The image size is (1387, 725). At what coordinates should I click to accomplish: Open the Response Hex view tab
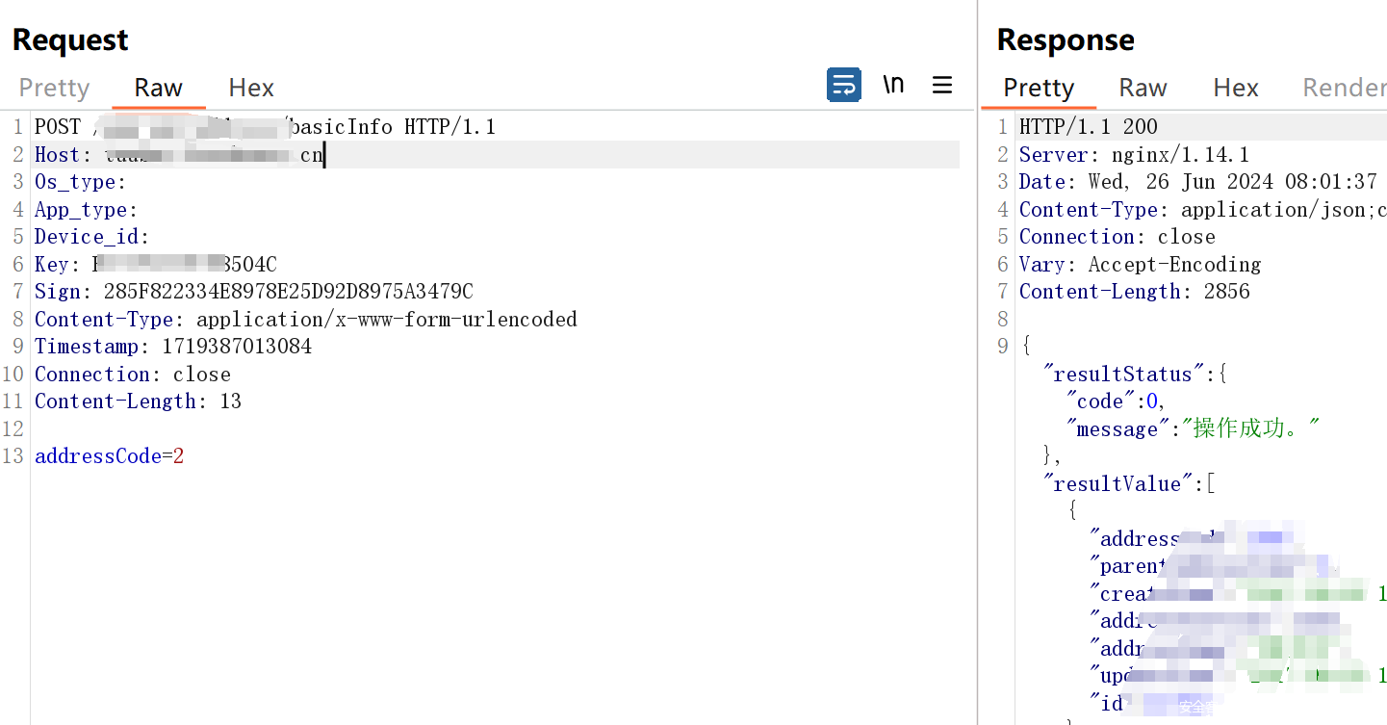[x=1236, y=89]
